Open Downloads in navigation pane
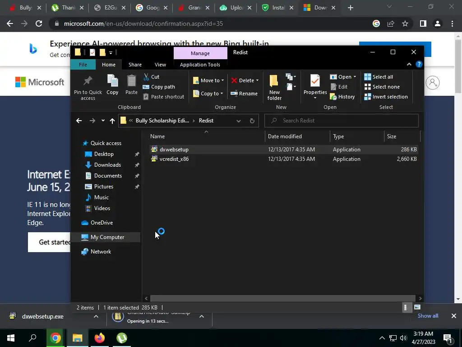 (x=107, y=165)
